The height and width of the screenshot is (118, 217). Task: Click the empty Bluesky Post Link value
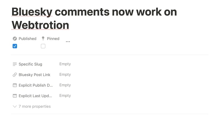click(x=65, y=75)
